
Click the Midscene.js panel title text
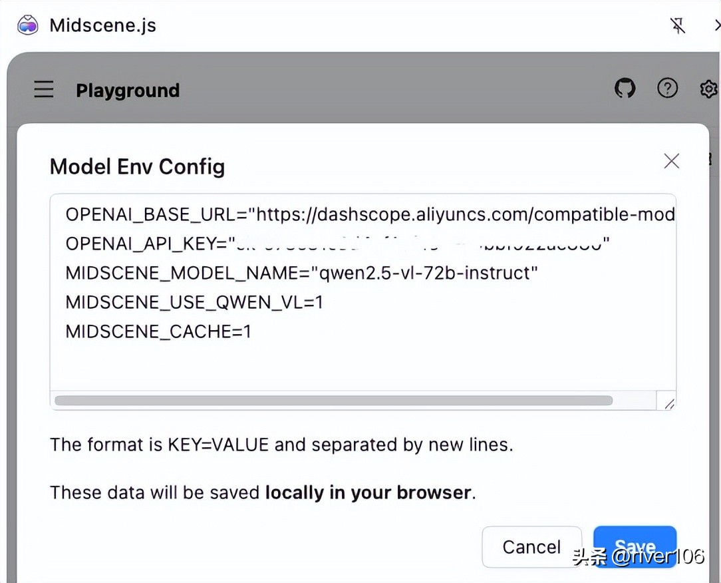[x=103, y=26]
